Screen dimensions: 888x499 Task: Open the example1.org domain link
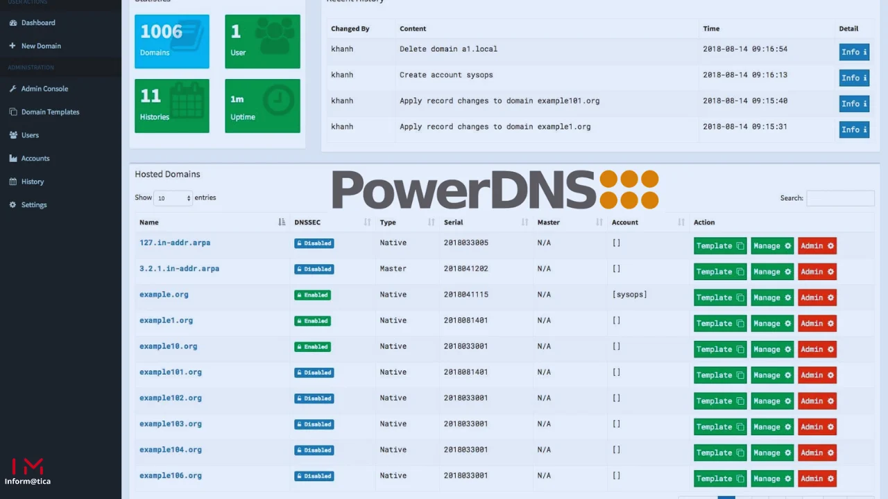pos(166,321)
